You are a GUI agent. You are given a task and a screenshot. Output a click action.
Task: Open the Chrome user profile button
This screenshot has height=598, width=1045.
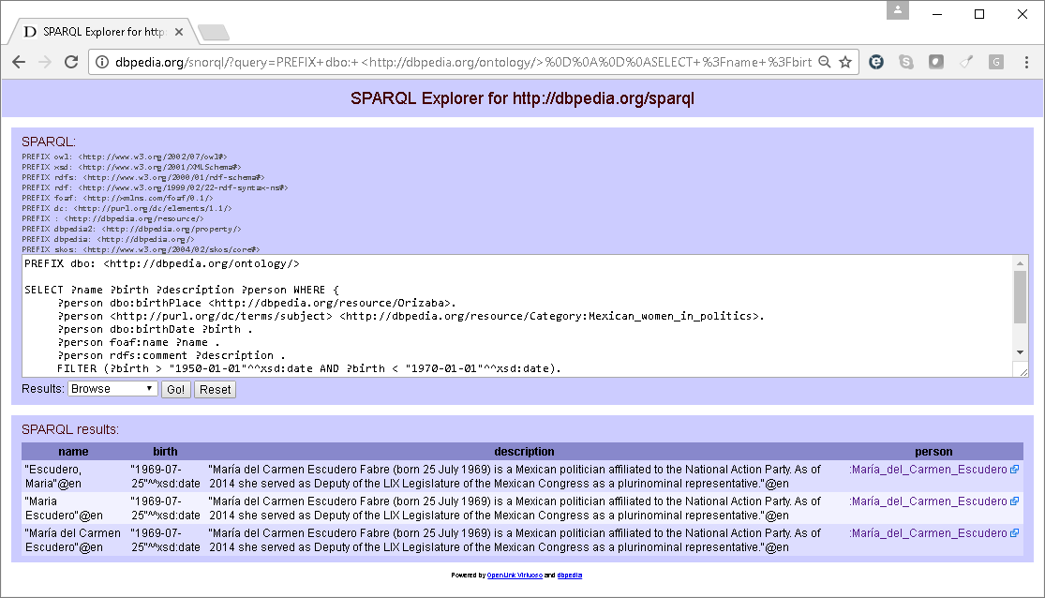point(898,10)
